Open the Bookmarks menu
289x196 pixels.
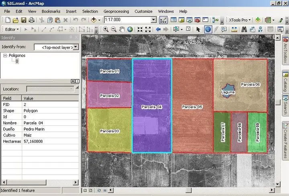[x=51, y=12]
